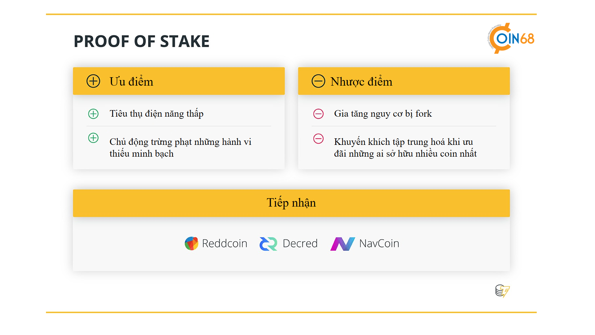Click the Decred logo
Viewport: 595px width, 335px height.
pos(268,244)
